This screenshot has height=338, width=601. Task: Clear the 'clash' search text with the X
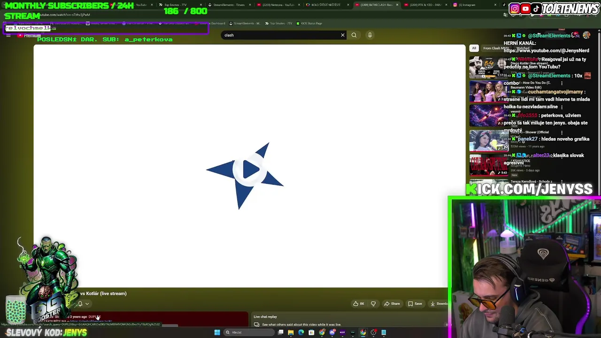(343, 35)
